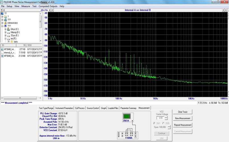The image size is (229, 142).
Task: Click the PN3048 application title bar icon
Action: [2, 2]
